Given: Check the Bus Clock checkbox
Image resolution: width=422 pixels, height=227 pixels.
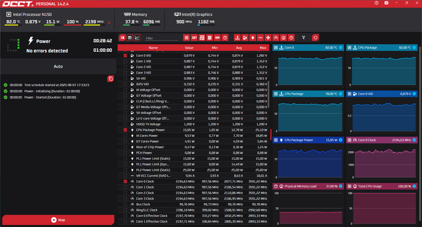Looking at the screenshot, I should coord(125,204).
